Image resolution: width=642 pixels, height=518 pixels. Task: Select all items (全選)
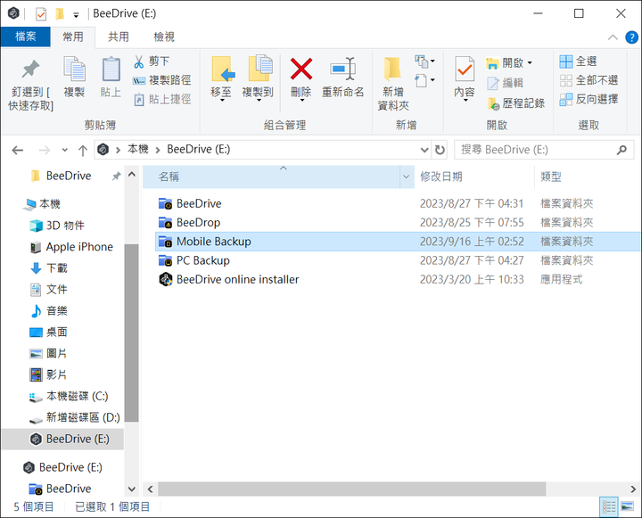click(x=578, y=62)
